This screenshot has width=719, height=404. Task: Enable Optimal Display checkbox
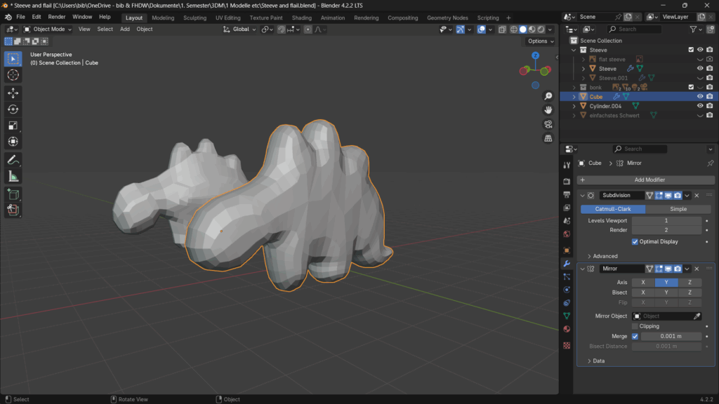(635, 242)
